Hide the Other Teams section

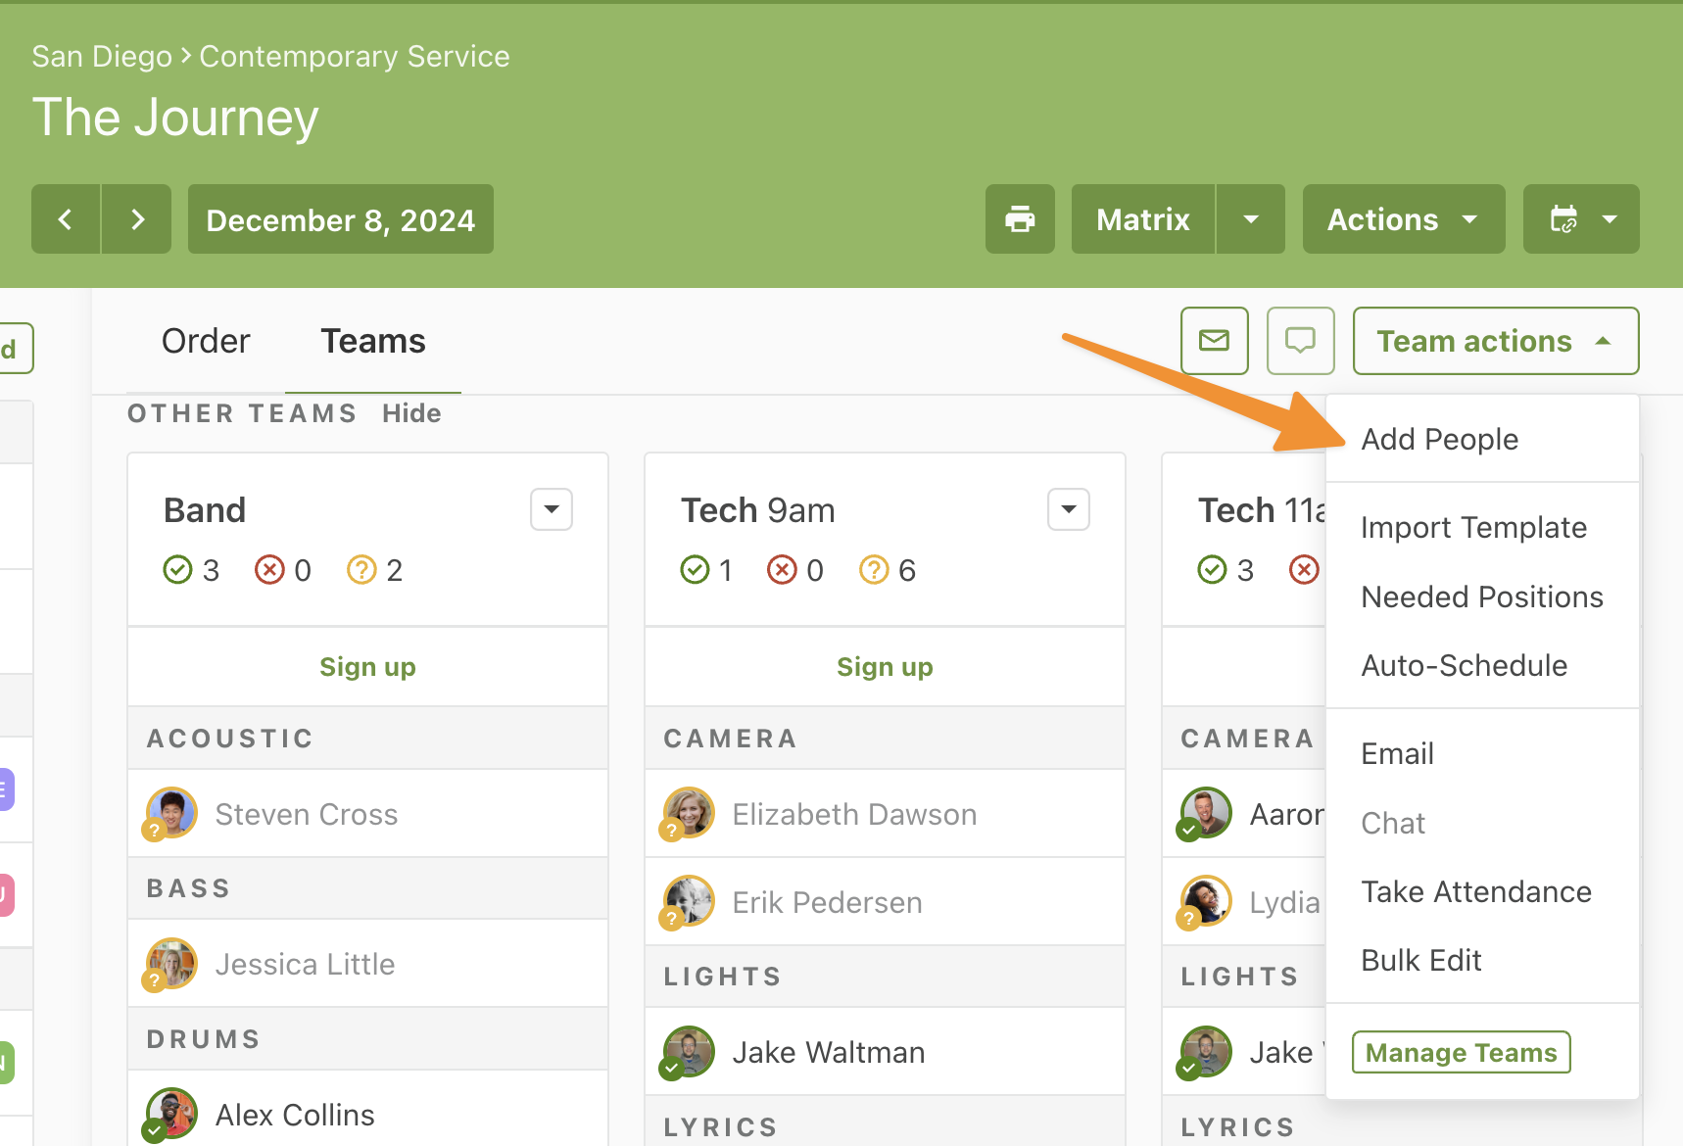411,413
